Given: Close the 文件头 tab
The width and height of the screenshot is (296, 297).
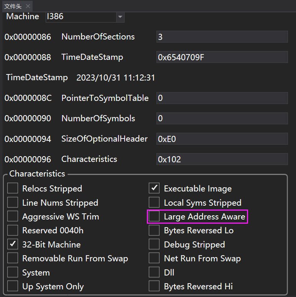Looking at the screenshot, I should tap(28, 6).
